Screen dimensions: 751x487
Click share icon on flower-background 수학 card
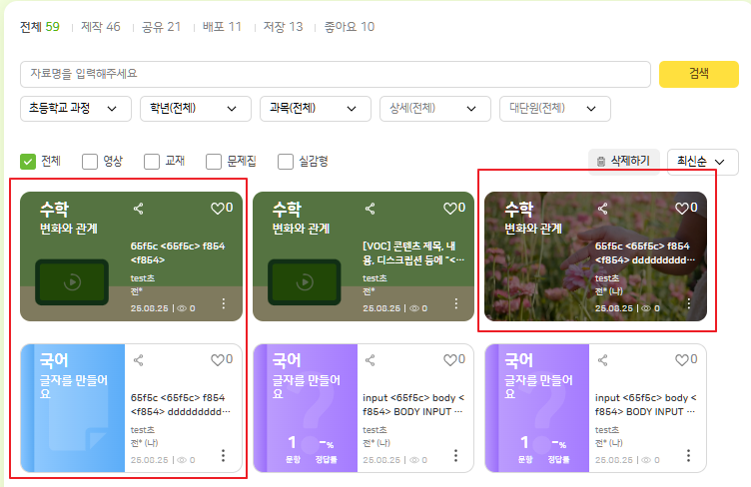click(x=602, y=209)
